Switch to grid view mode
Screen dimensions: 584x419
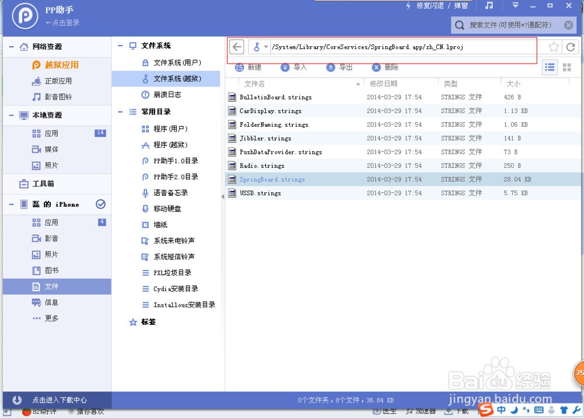pyautogui.click(x=567, y=67)
